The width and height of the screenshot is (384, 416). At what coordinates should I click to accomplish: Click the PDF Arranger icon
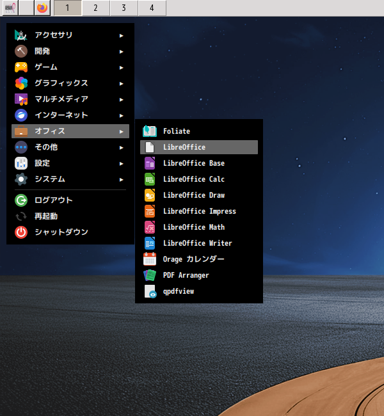coord(150,275)
